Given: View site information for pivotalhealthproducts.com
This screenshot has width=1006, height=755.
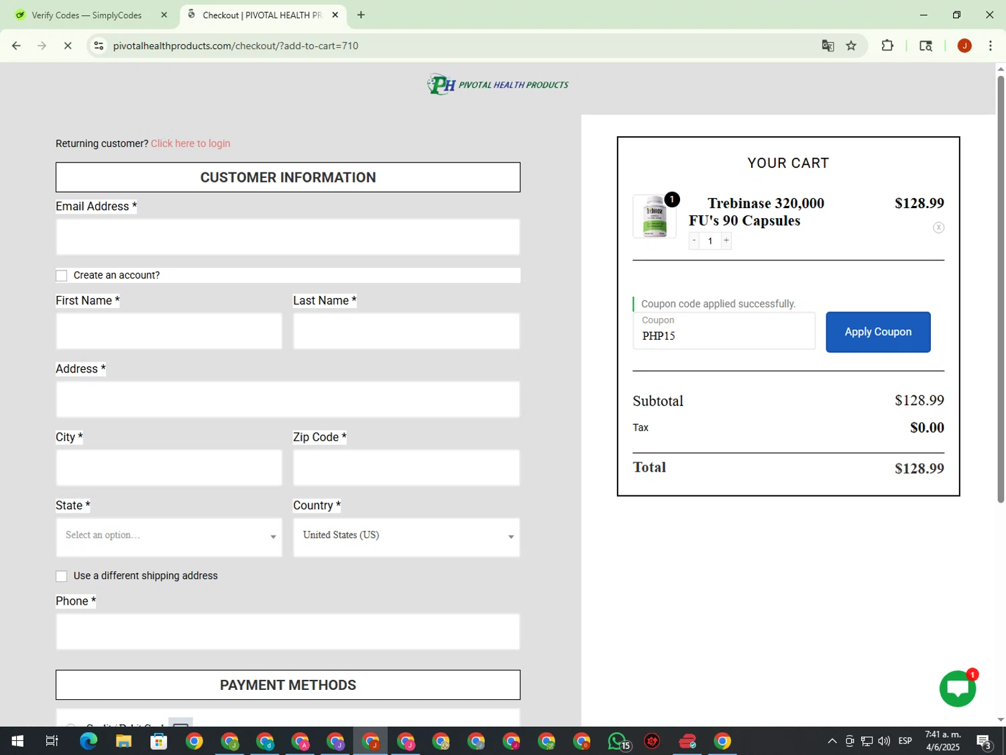Looking at the screenshot, I should pyautogui.click(x=99, y=46).
